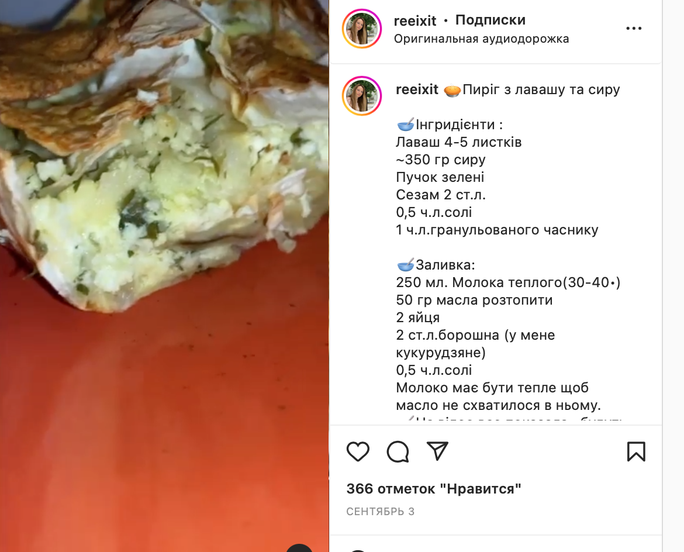Click the СЕНТЯБРЬ 3 post date
Screen dimensions: 684x552
point(381,512)
